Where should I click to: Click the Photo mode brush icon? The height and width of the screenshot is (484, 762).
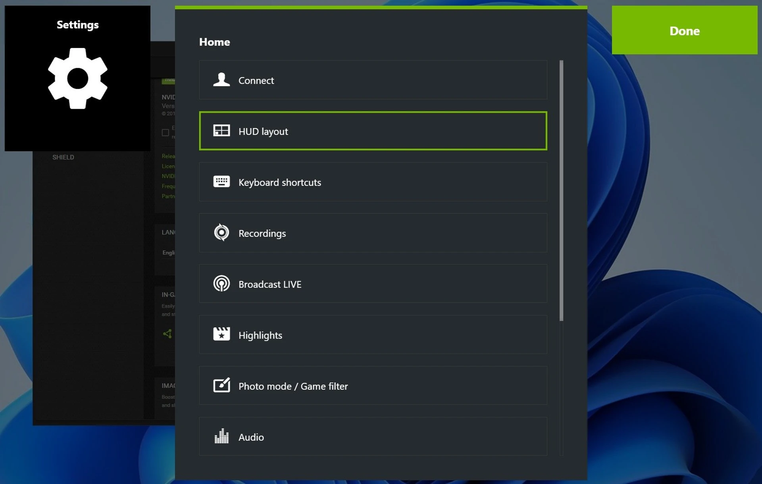point(221,385)
